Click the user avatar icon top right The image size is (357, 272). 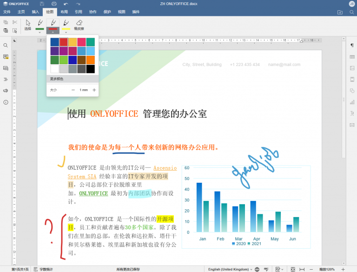(352, 4)
